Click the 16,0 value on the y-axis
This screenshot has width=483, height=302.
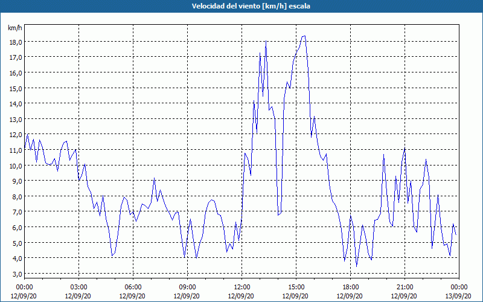point(16,73)
